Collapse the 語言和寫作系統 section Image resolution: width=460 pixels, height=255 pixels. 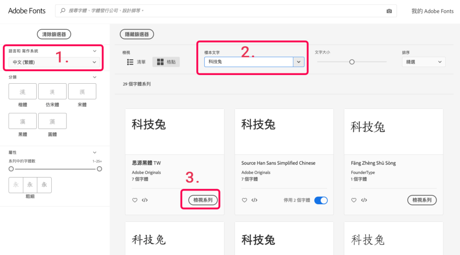(94, 51)
